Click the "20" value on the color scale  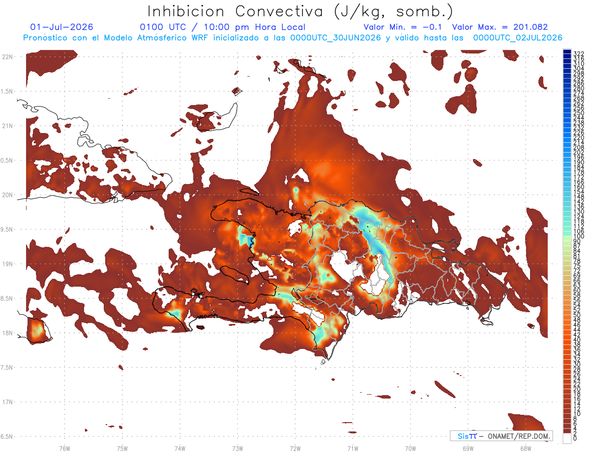point(577,389)
